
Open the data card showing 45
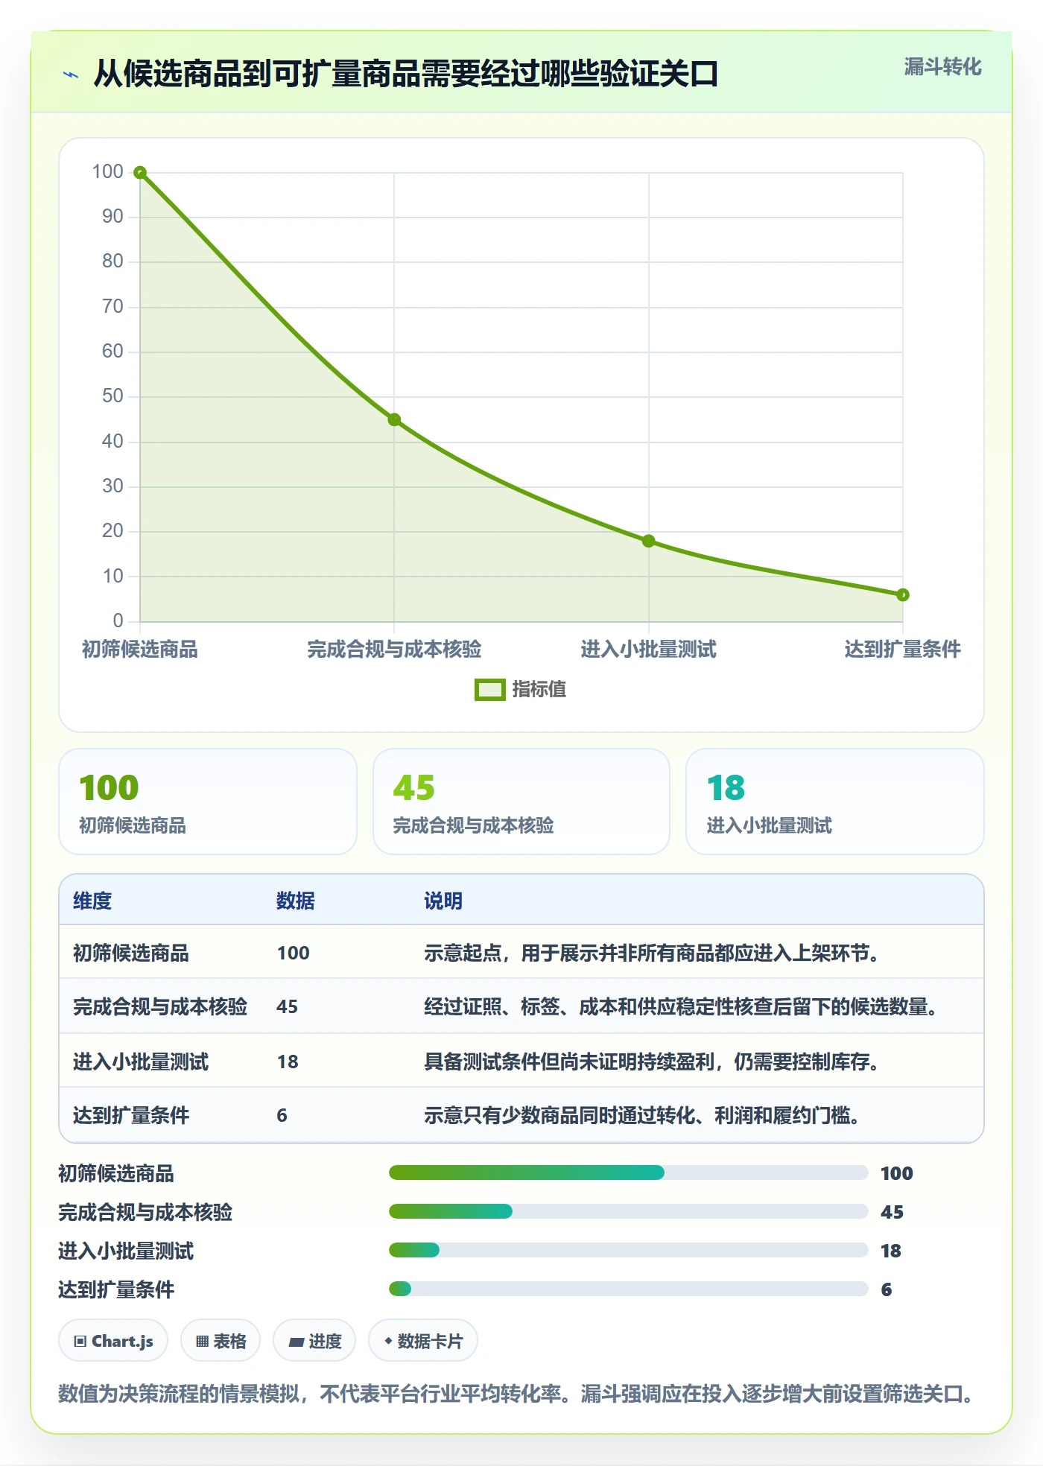click(x=521, y=802)
